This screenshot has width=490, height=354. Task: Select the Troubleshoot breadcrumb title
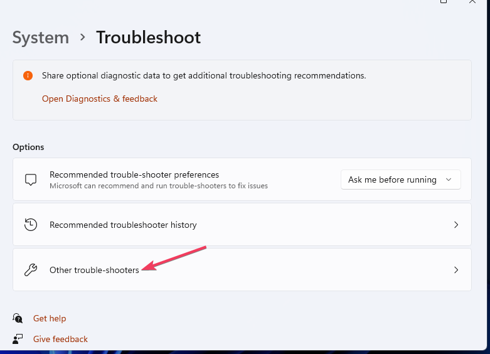point(148,37)
